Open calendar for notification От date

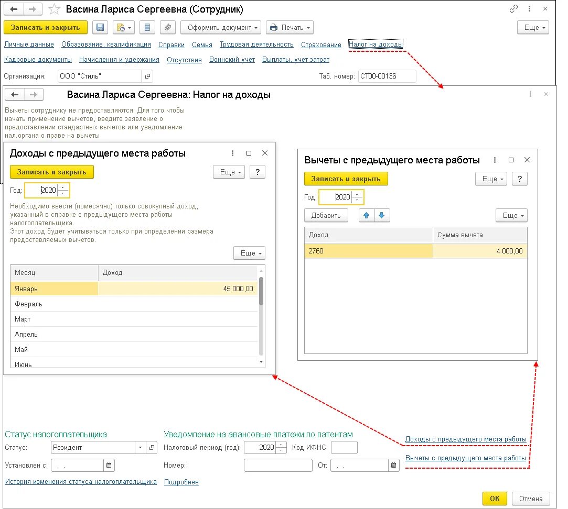coord(393,465)
